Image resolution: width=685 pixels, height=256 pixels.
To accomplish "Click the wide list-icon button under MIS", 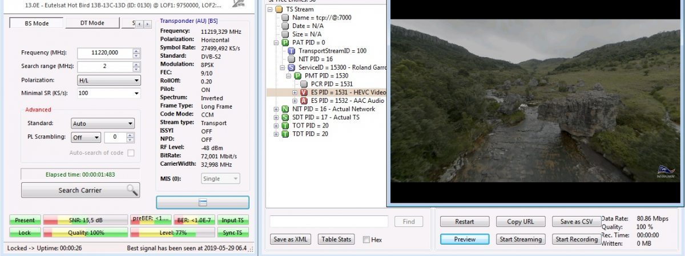I will pyautogui.click(x=203, y=202).
